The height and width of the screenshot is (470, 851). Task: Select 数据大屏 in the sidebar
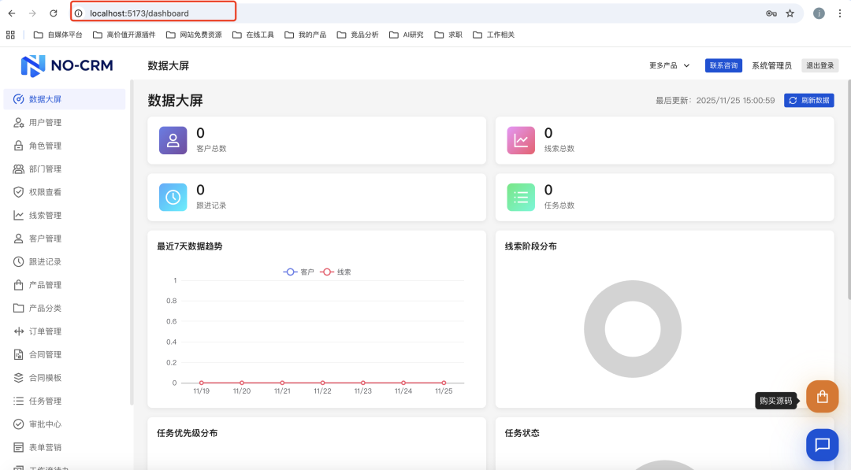coord(65,99)
